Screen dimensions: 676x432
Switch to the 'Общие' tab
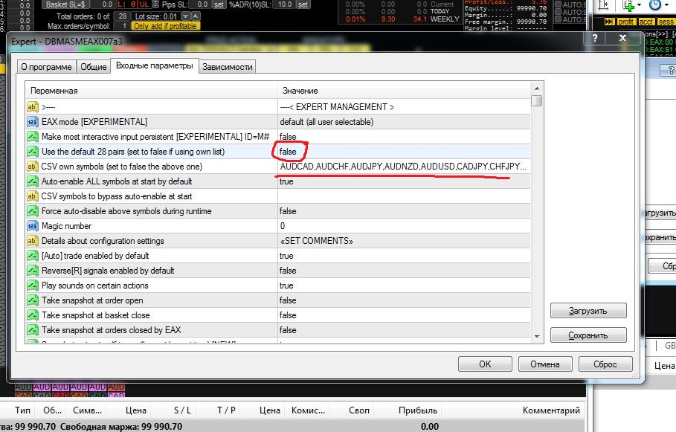coord(94,67)
